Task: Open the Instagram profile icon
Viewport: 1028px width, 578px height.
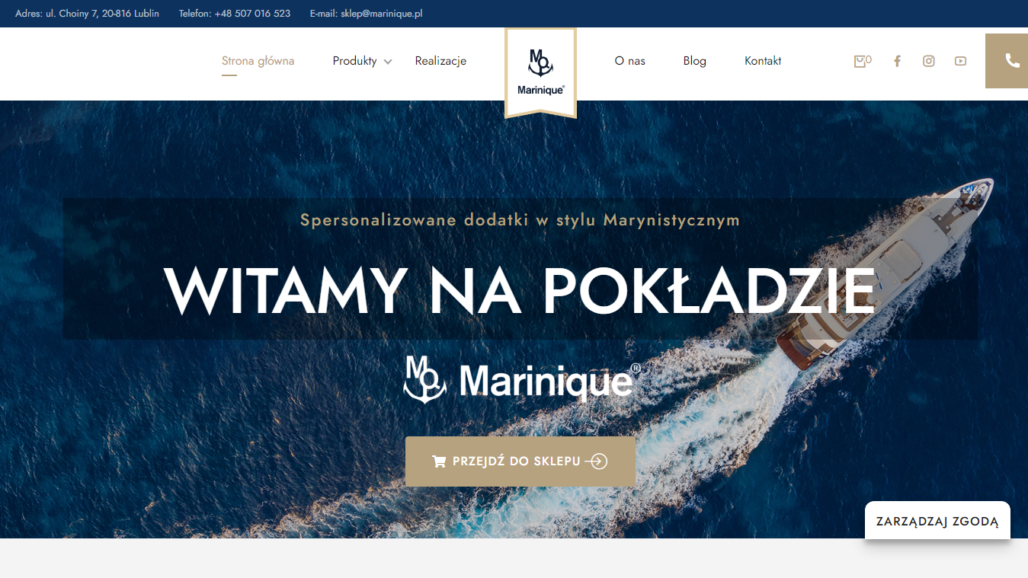Action: coord(928,61)
